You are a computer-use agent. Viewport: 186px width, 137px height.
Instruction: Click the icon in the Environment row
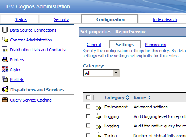[98, 107]
